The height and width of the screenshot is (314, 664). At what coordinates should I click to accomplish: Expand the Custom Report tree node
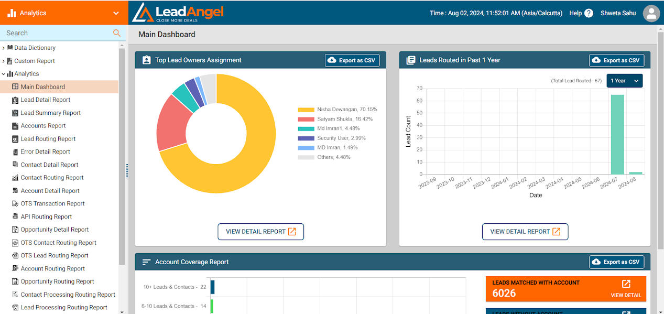point(3,61)
